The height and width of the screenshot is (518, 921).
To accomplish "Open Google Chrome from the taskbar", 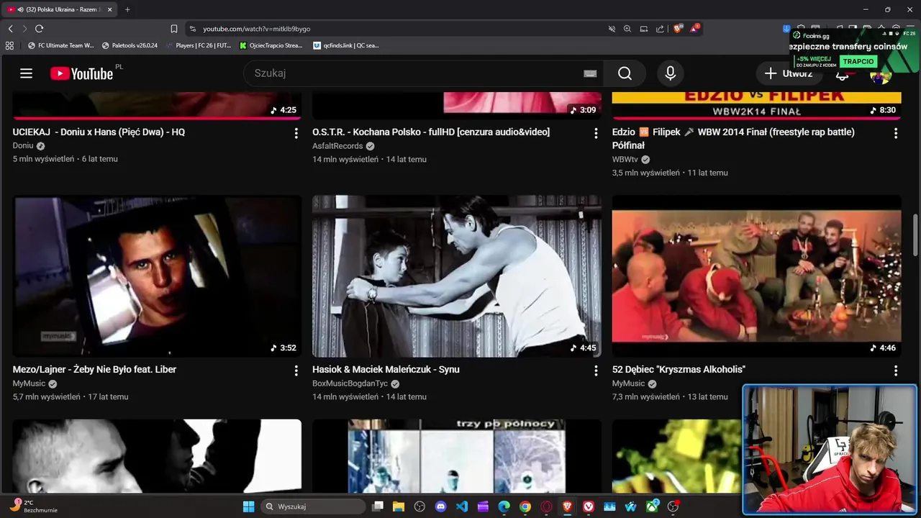I will pyautogui.click(x=525, y=506).
